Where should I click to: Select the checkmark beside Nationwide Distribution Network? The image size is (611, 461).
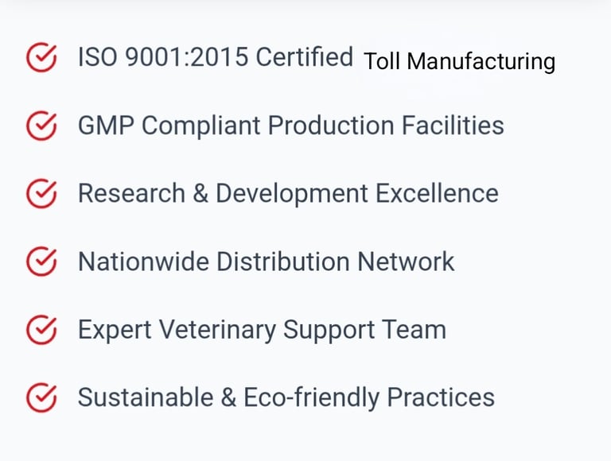coord(41,261)
